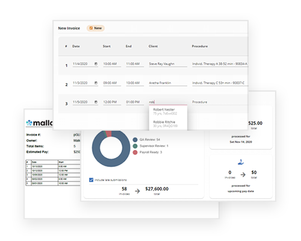This screenshot has height=241, width=301.
Task: Click the 09:00 AM start time
Action: (x=112, y=83)
